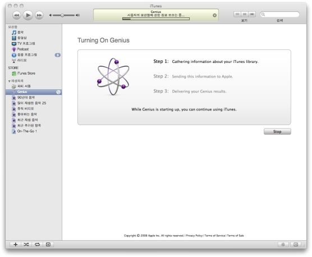
Task: Open the Movies library item
Action: point(34,38)
